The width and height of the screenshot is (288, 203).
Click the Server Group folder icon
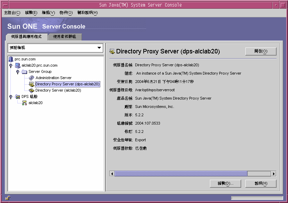pyautogui.click(x=25, y=71)
